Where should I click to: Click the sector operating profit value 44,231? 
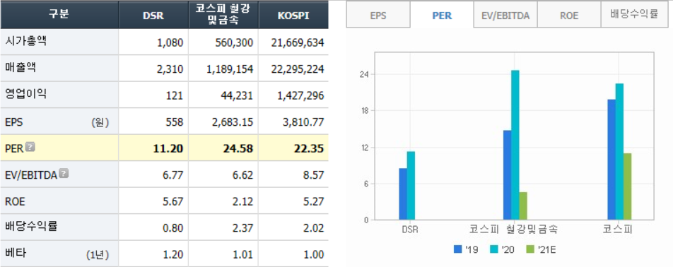click(238, 95)
